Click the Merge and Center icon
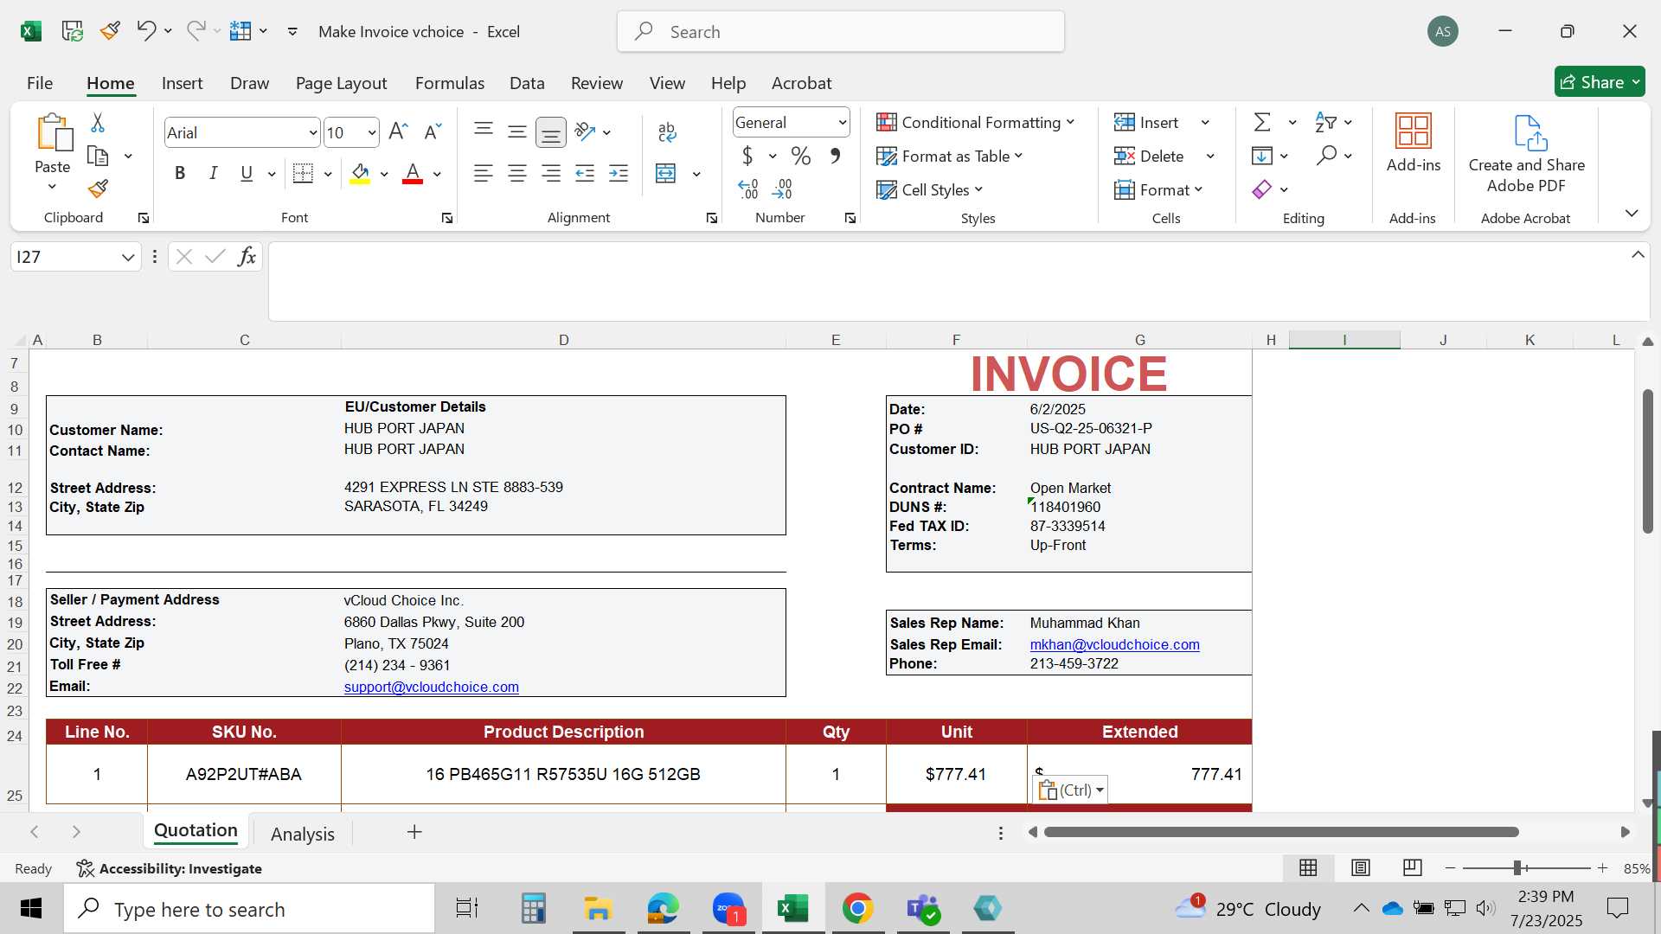1661x934 pixels. click(666, 174)
